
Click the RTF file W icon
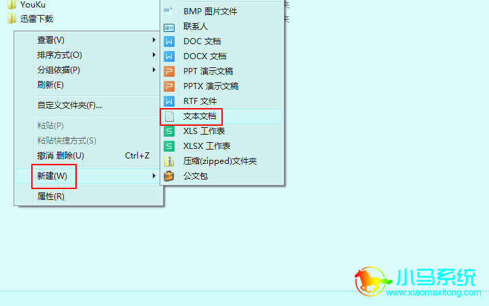[x=168, y=101]
